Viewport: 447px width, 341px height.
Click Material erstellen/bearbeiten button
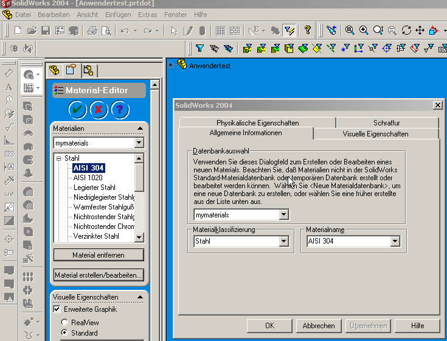99,275
